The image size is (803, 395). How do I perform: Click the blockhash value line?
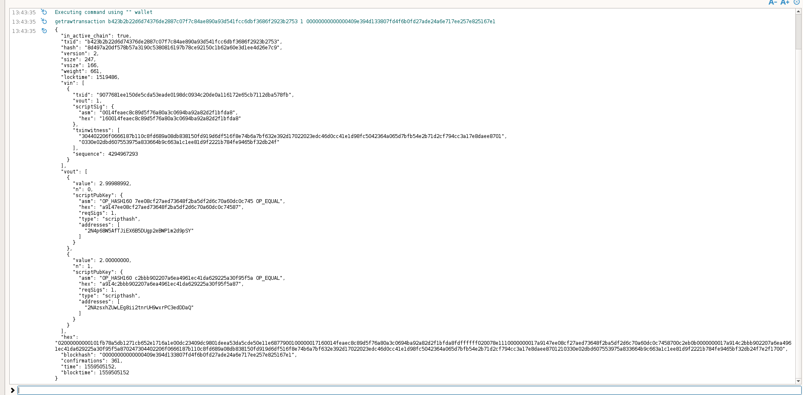click(x=179, y=355)
